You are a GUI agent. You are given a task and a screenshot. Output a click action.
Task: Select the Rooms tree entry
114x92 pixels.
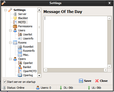tap(22, 43)
